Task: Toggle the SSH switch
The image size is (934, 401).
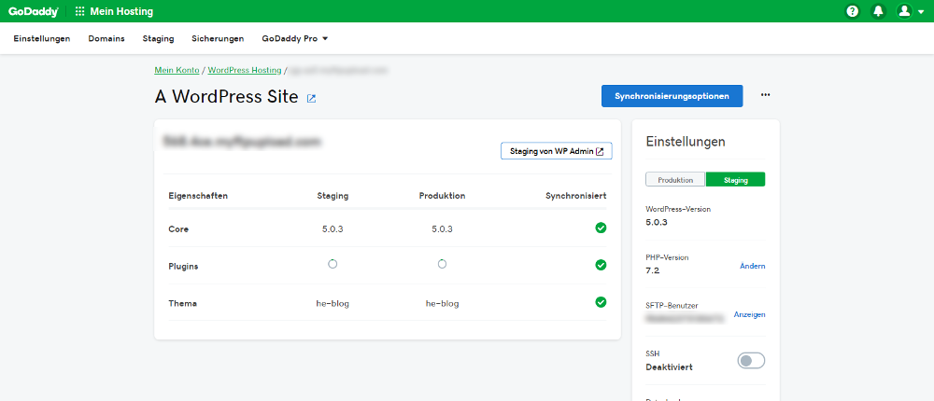Action: 751,361
